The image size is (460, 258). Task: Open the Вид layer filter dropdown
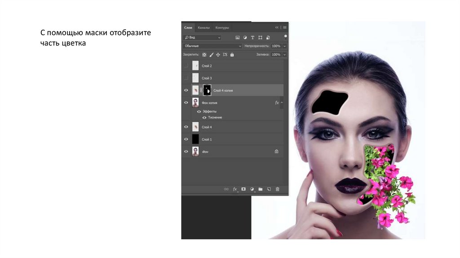pyautogui.click(x=203, y=38)
